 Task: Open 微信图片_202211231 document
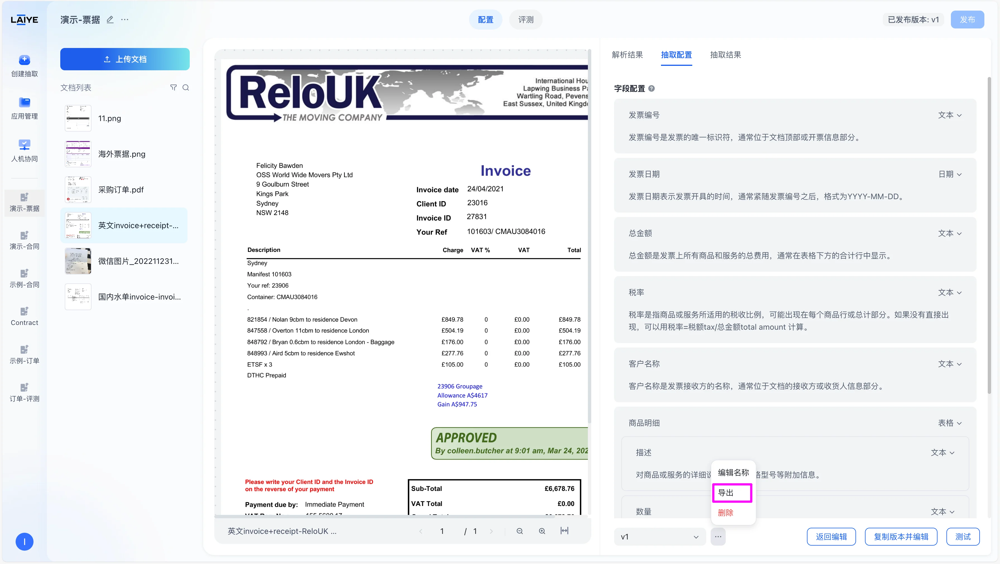(x=124, y=261)
